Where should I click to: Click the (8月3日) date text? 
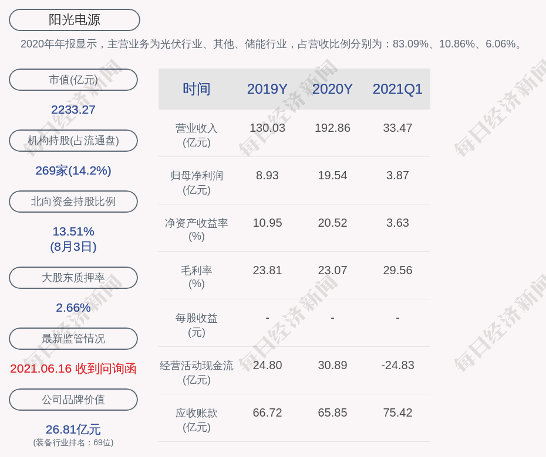[x=73, y=247]
